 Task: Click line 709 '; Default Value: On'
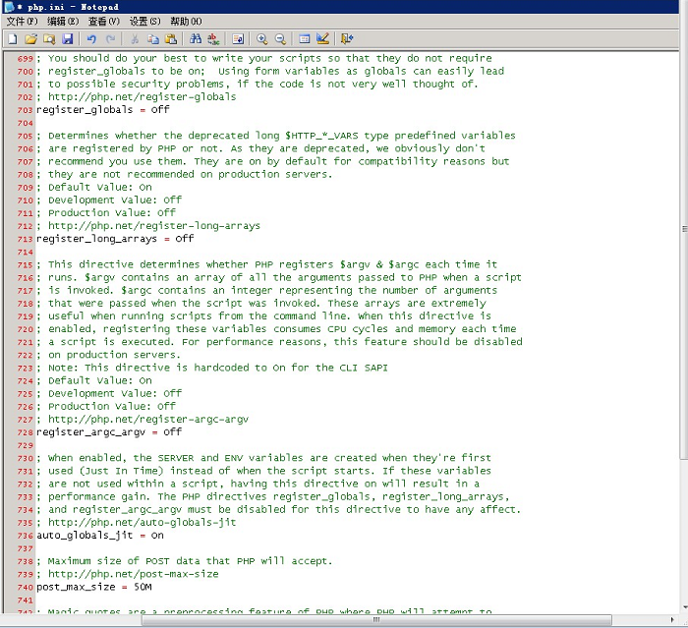click(x=94, y=188)
